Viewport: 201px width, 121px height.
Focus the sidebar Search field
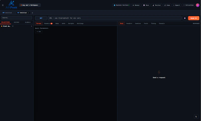coord(17,18)
